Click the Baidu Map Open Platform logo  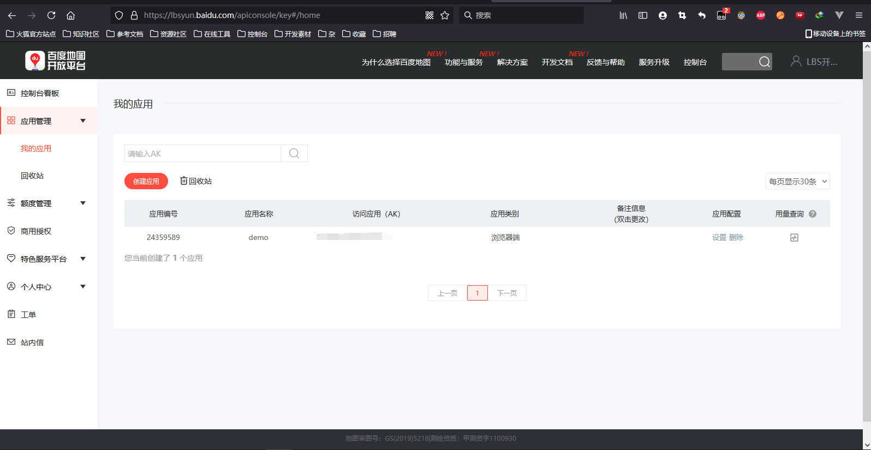tap(55, 61)
